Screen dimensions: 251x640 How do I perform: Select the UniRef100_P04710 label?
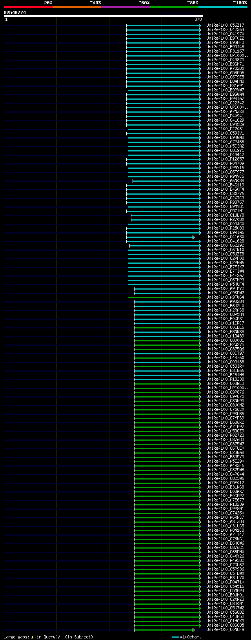225,582
